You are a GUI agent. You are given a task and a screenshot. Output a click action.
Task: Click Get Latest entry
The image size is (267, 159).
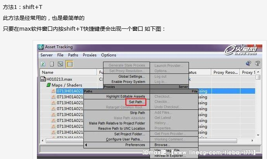pos(163,118)
